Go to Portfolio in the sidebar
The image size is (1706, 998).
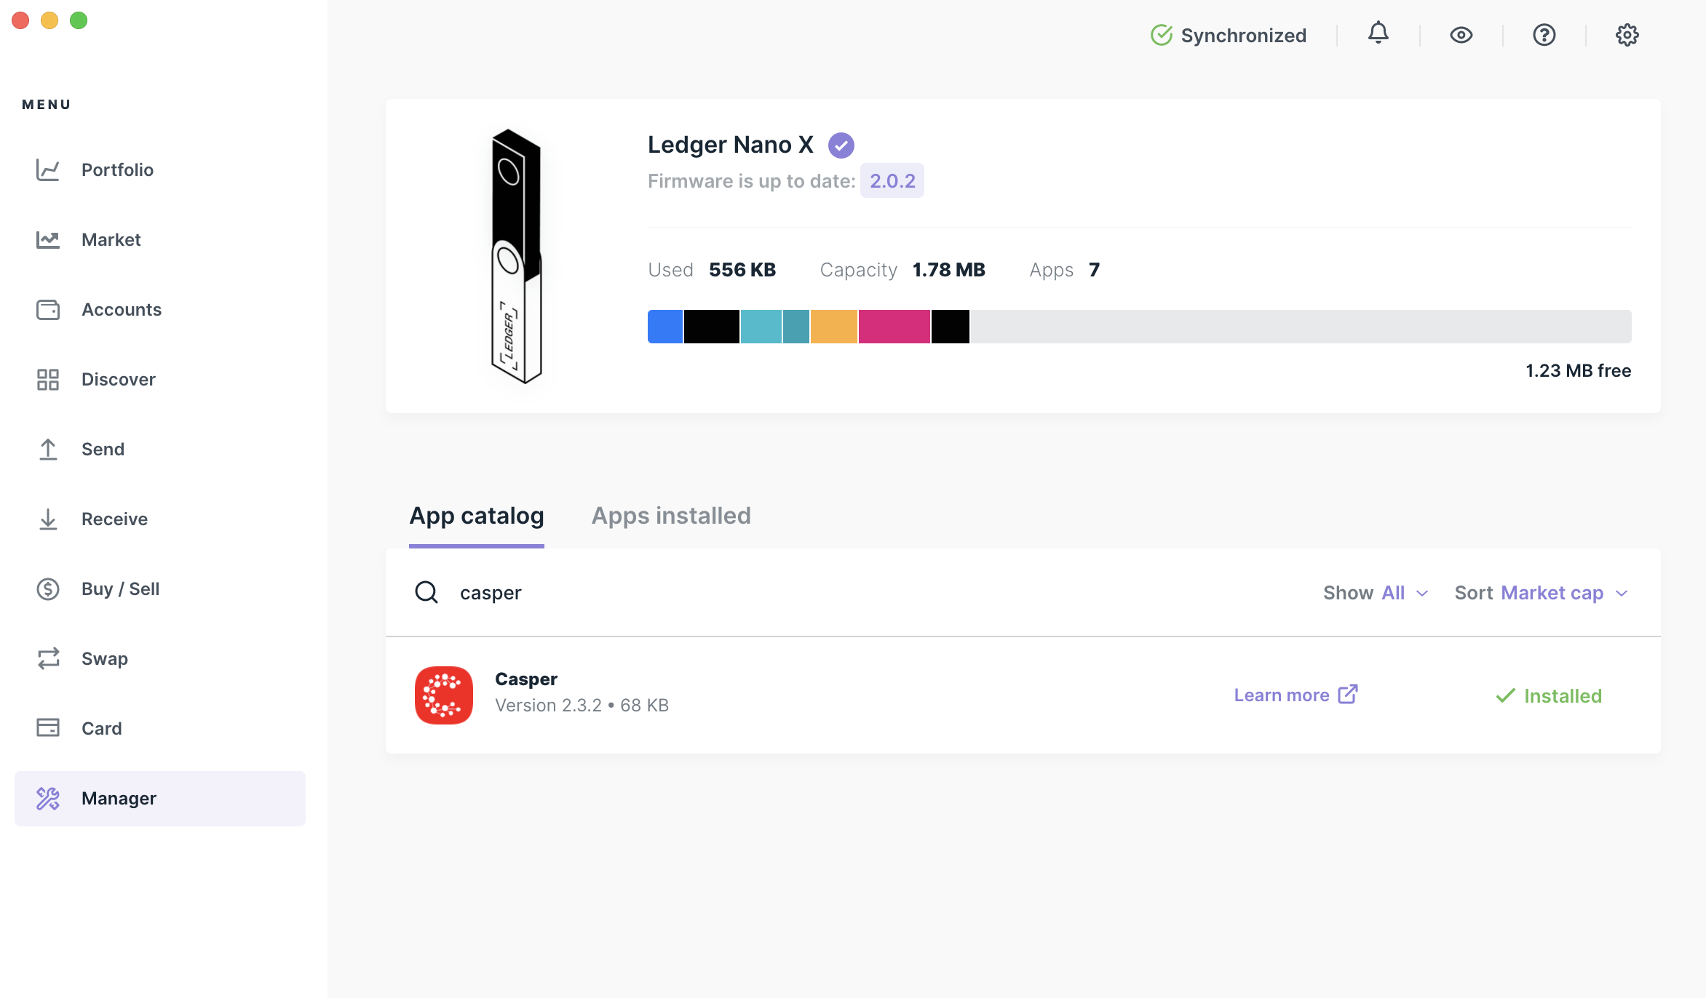[x=117, y=170]
